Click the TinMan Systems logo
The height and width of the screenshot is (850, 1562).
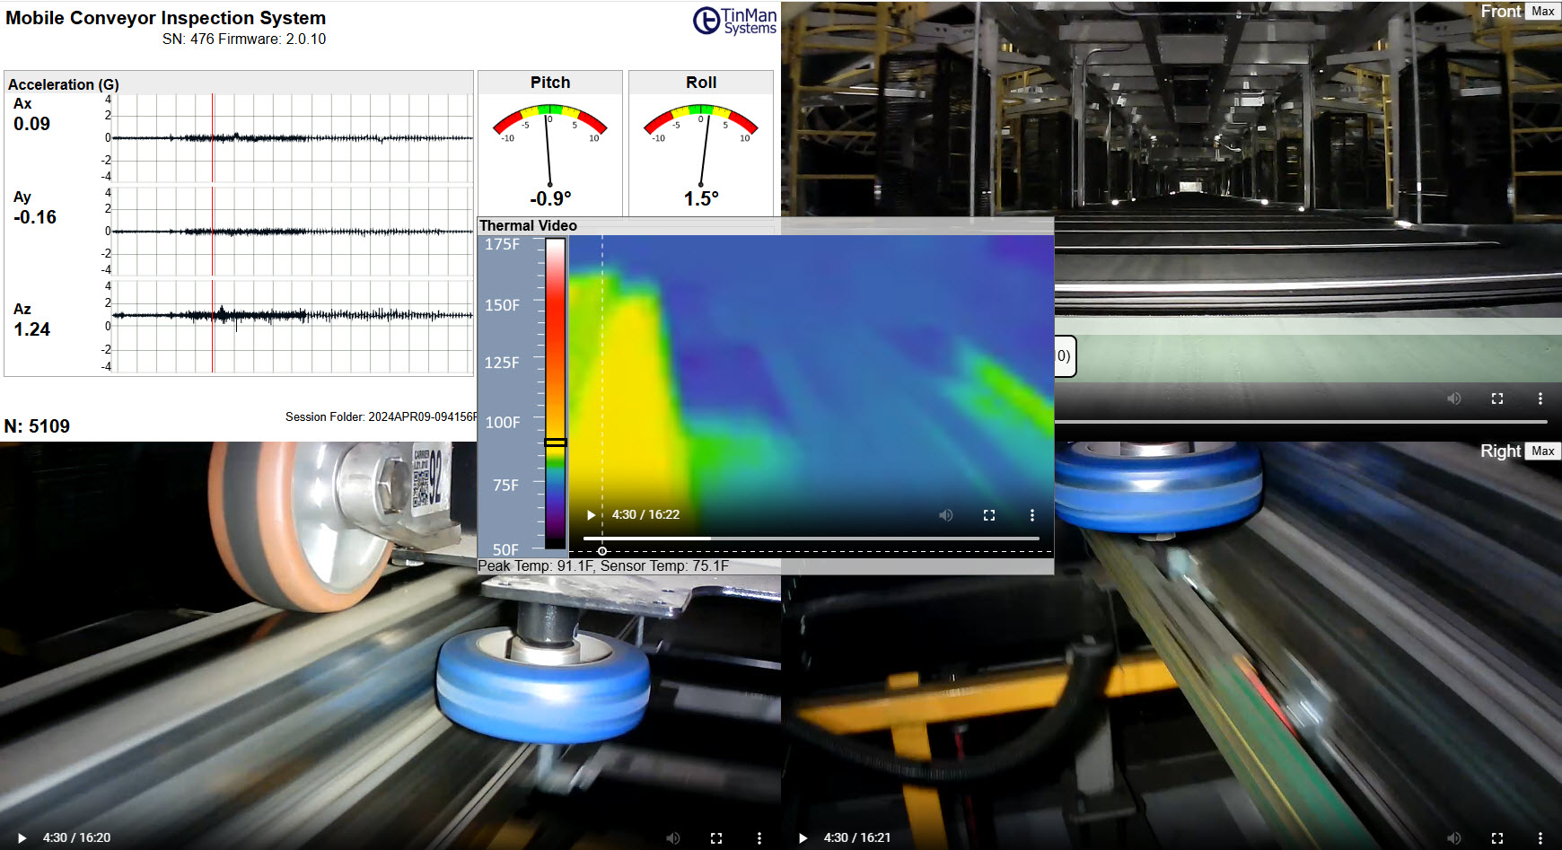(x=734, y=23)
